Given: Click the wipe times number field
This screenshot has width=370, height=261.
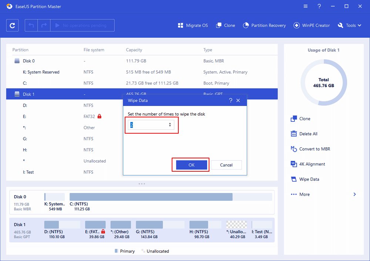Looking at the screenshot, I should (x=148, y=125).
